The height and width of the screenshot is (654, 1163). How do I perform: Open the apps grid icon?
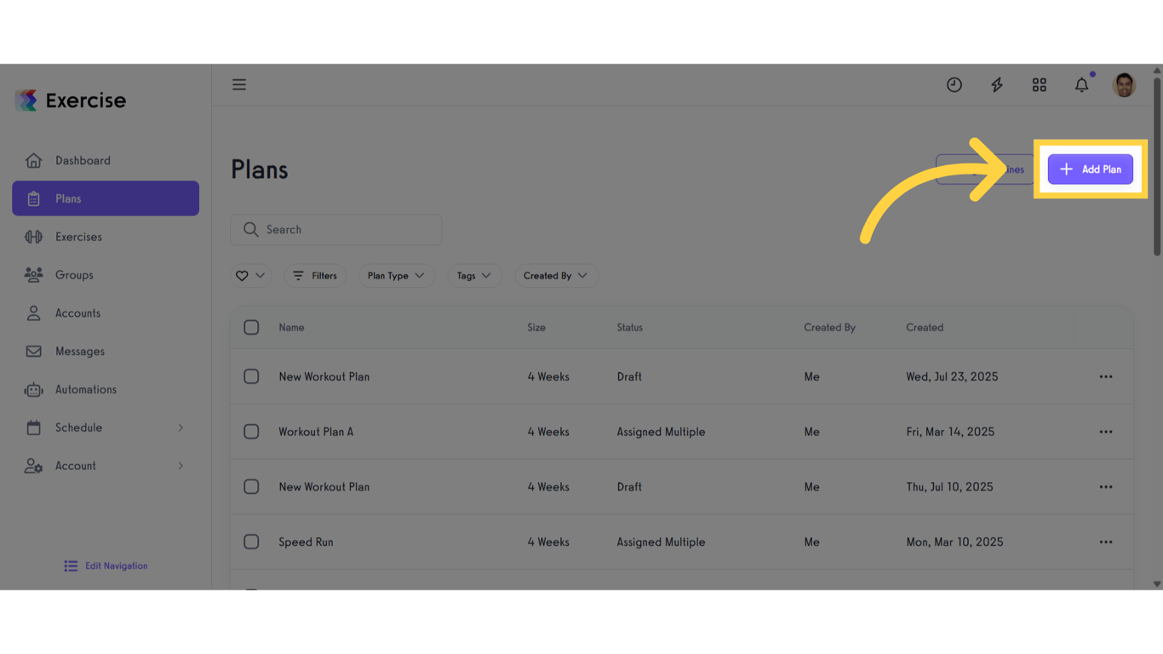pyautogui.click(x=1040, y=84)
